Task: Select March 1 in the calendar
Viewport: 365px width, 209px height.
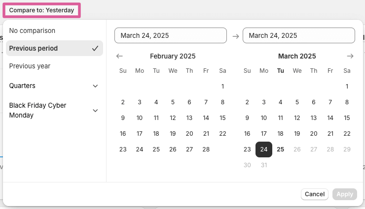Action: (x=347, y=87)
